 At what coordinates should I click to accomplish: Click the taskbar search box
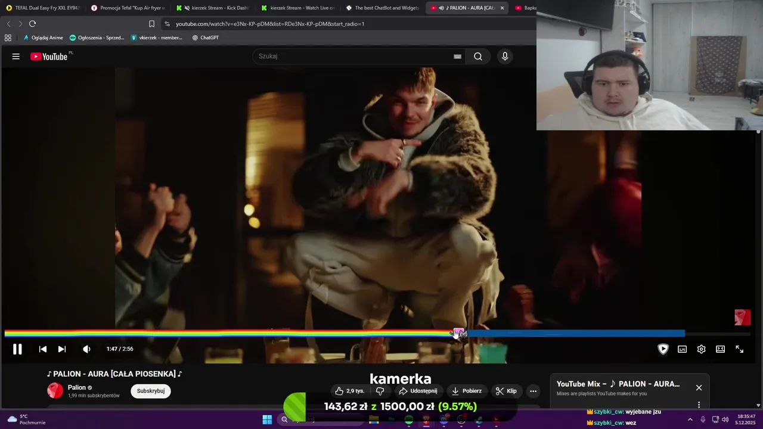pyautogui.click(x=320, y=419)
